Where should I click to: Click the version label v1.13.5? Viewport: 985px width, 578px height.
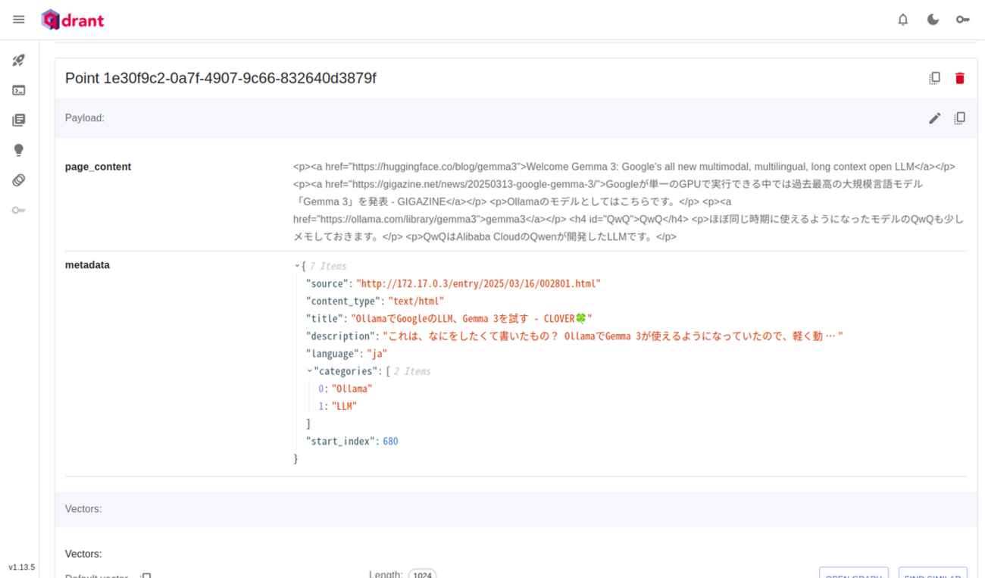[x=22, y=567]
